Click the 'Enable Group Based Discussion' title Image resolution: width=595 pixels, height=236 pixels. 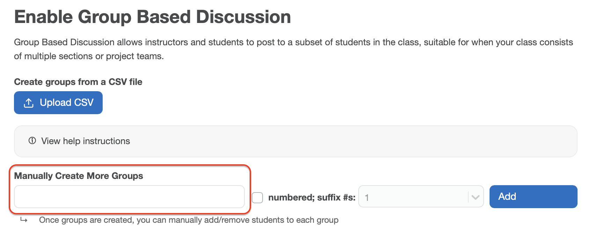[153, 17]
